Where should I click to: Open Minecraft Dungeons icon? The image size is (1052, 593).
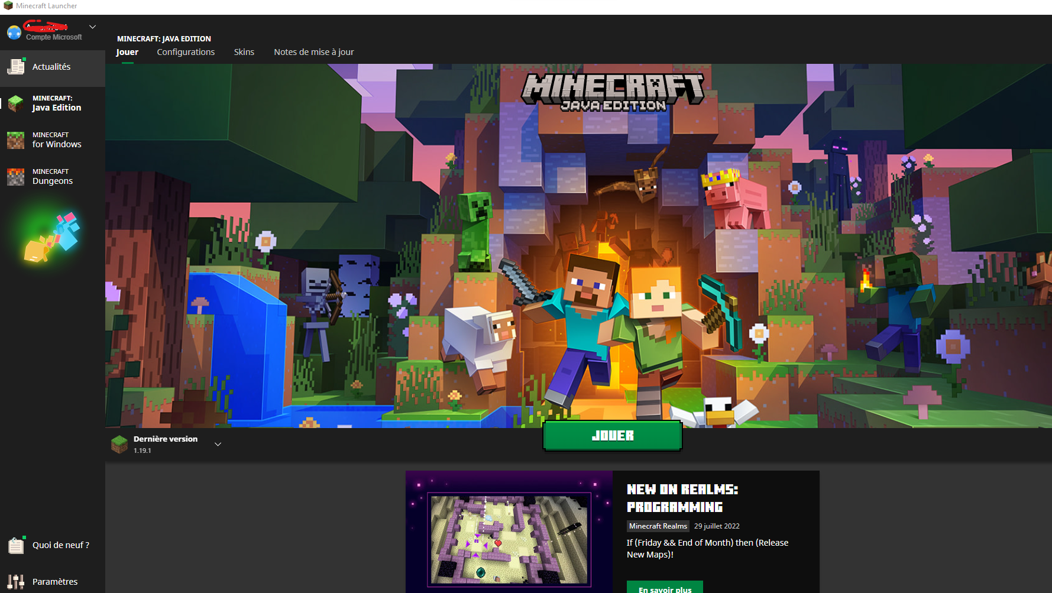(16, 177)
